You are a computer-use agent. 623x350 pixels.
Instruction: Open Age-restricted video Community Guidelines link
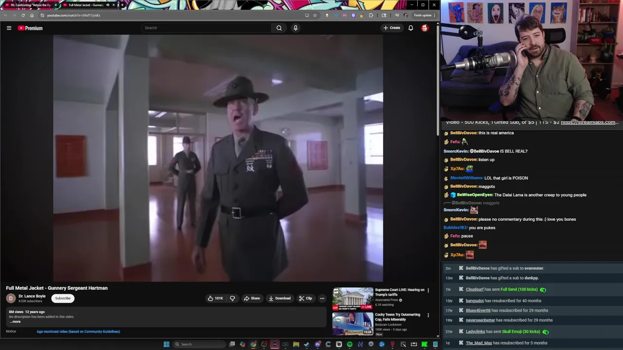pyautogui.click(x=78, y=332)
